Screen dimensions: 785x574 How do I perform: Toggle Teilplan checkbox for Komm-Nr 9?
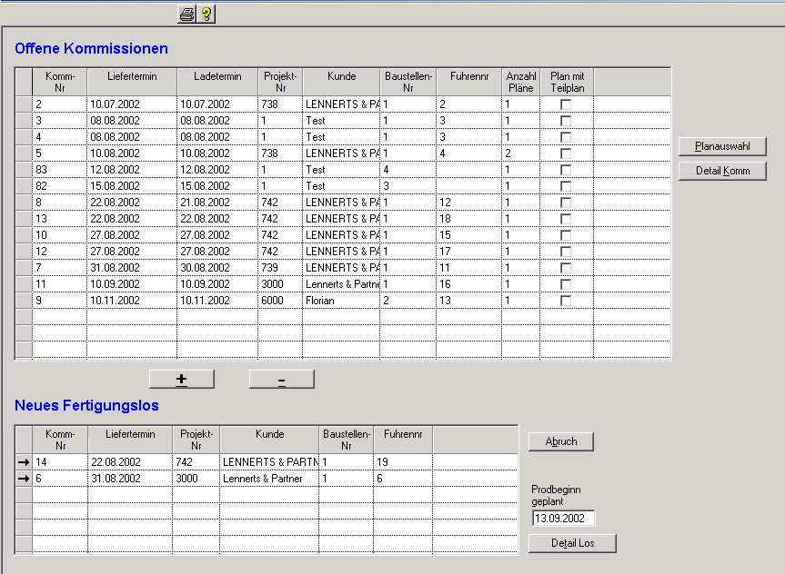[566, 301]
